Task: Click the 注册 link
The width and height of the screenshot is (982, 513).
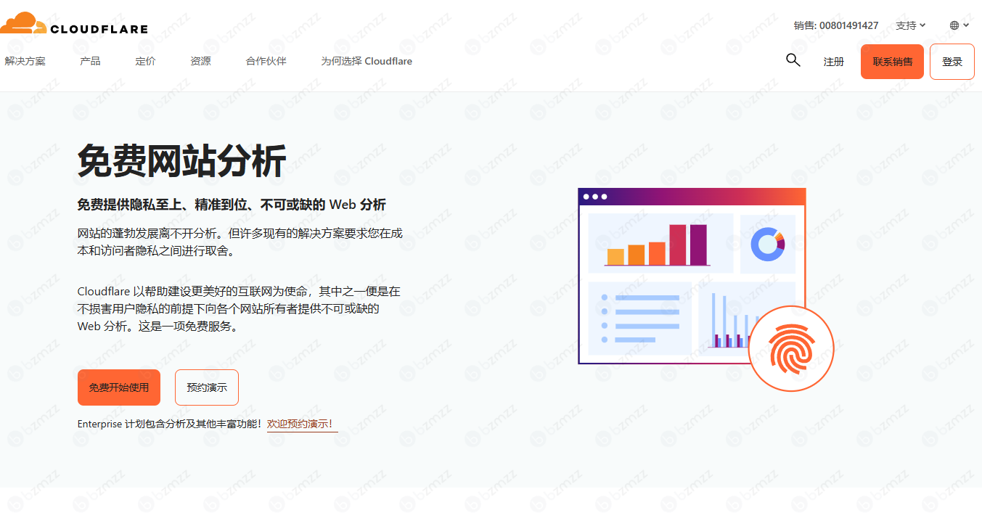Action: pos(834,62)
